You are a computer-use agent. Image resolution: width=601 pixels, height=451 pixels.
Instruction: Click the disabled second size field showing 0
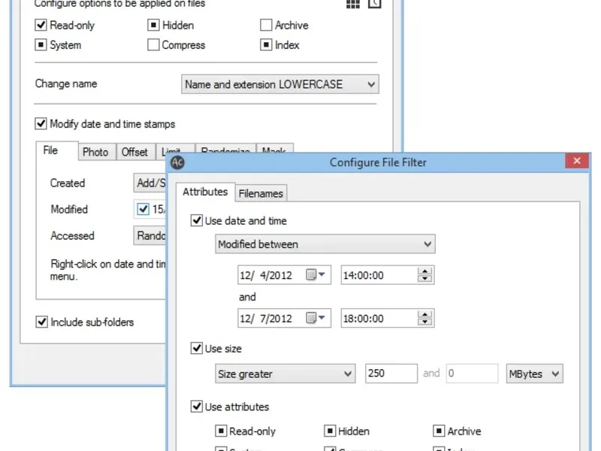point(472,373)
